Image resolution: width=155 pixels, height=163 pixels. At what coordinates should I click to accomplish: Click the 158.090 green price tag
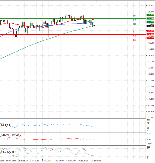[151, 19]
